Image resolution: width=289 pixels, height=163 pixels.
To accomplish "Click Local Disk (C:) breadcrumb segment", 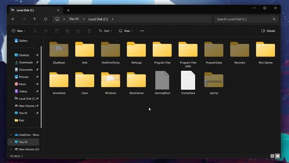I will (x=98, y=19).
